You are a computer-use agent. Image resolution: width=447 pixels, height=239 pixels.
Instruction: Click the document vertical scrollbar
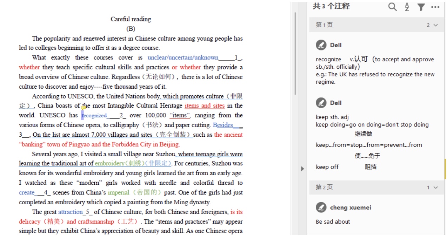[x=295, y=54]
